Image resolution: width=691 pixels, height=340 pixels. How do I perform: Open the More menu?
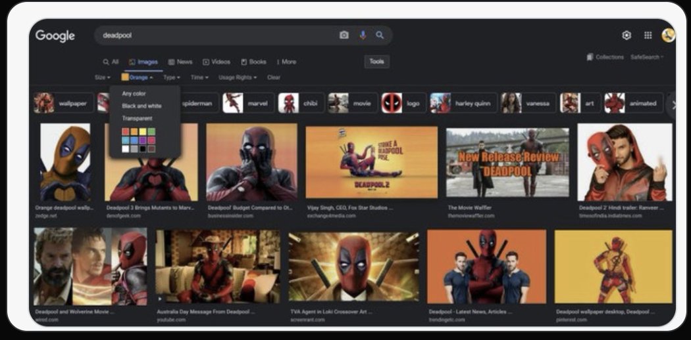[286, 62]
